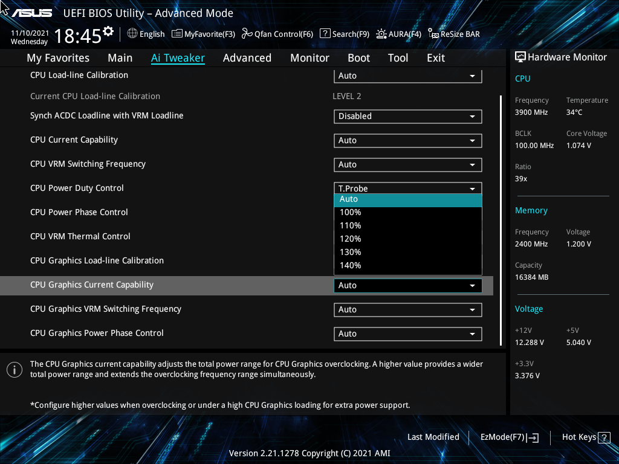The height and width of the screenshot is (464, 619).
Task: Open Synch ACDC Loadline dropdown
Action: pos(408,117)
